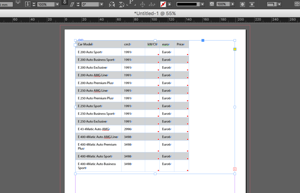Apply a drop shadow to the selection
This screenshot has height=193, width=300.
pos(242,4)
